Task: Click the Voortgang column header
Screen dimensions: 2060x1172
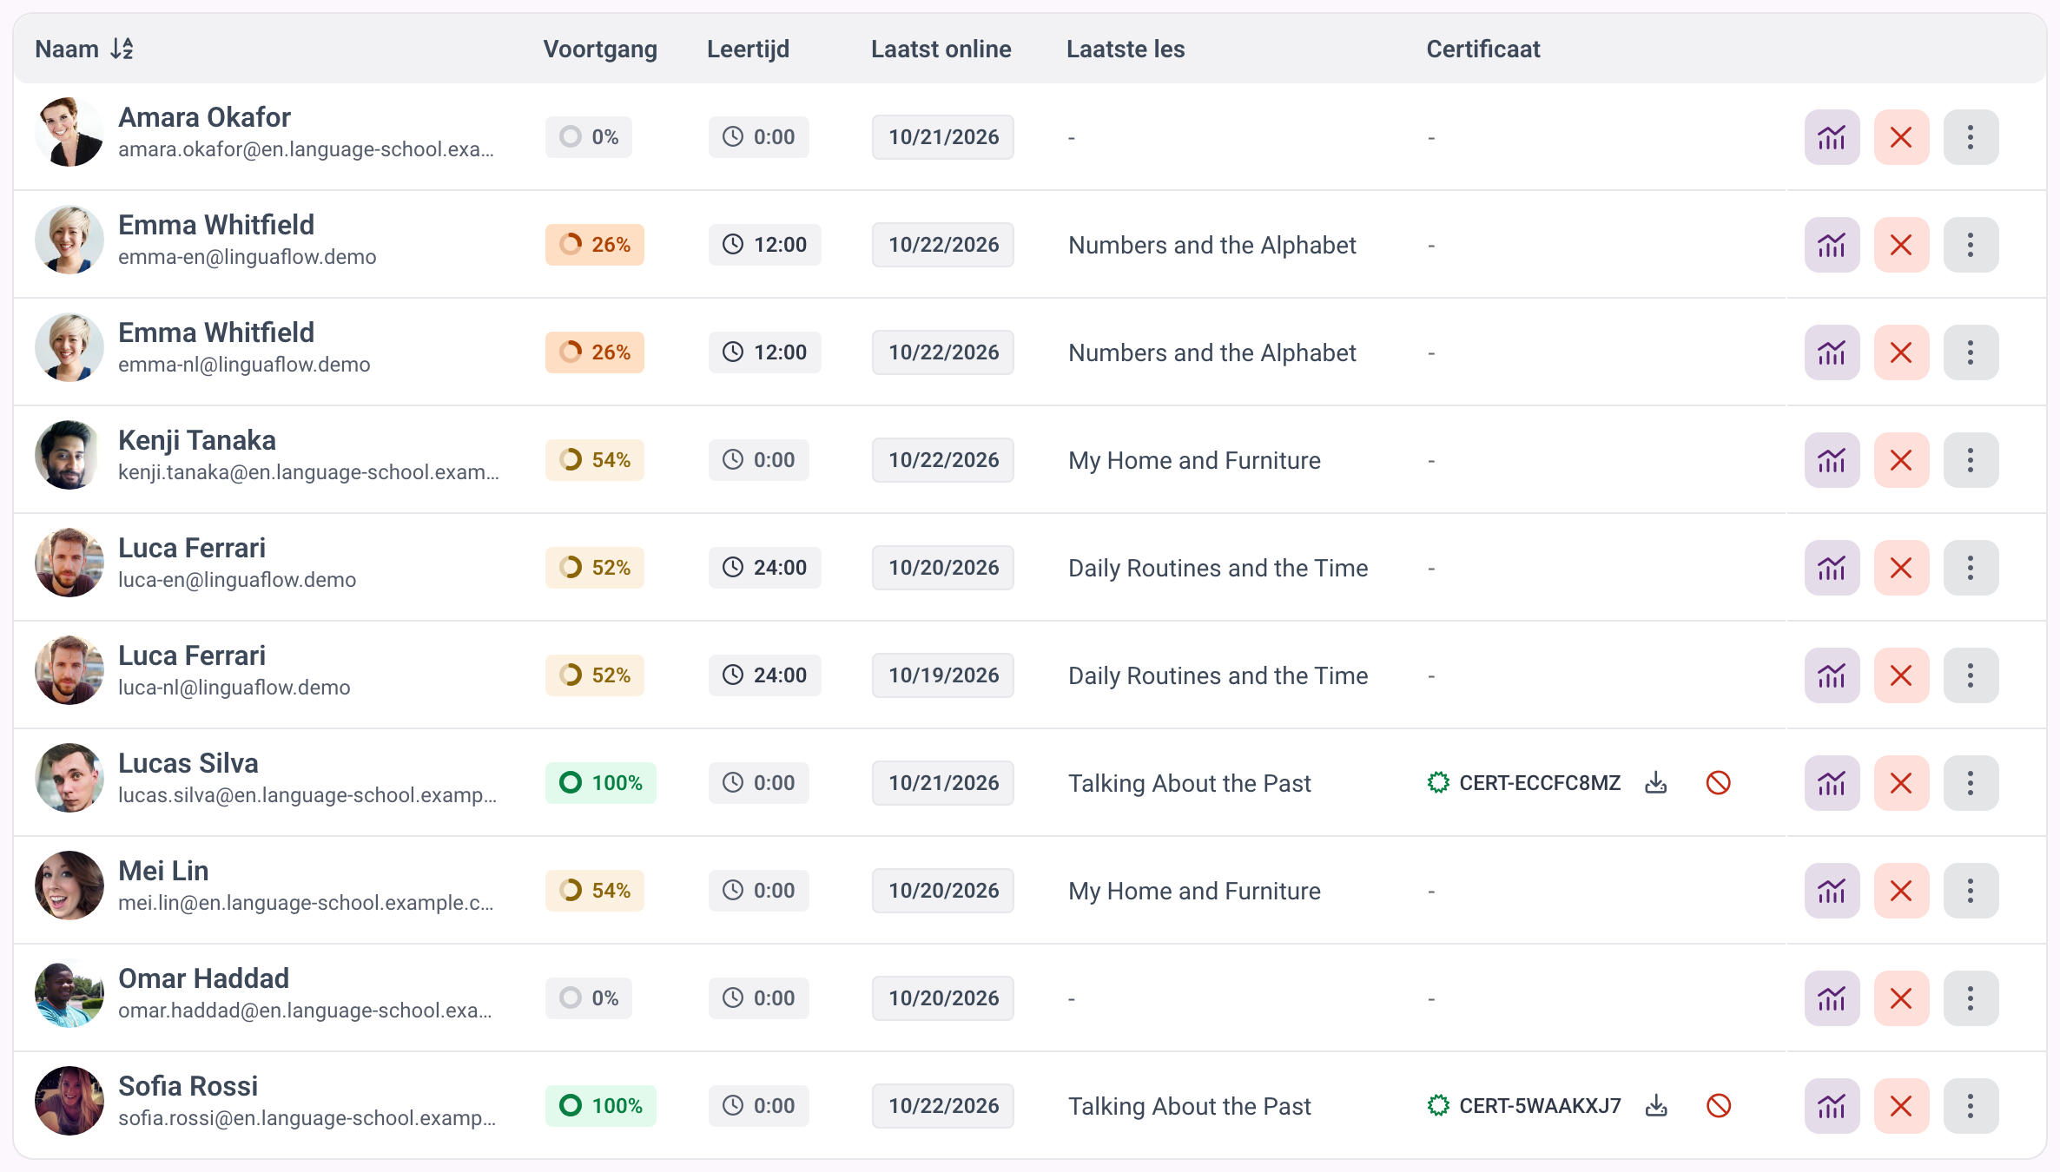Action: 600,49
